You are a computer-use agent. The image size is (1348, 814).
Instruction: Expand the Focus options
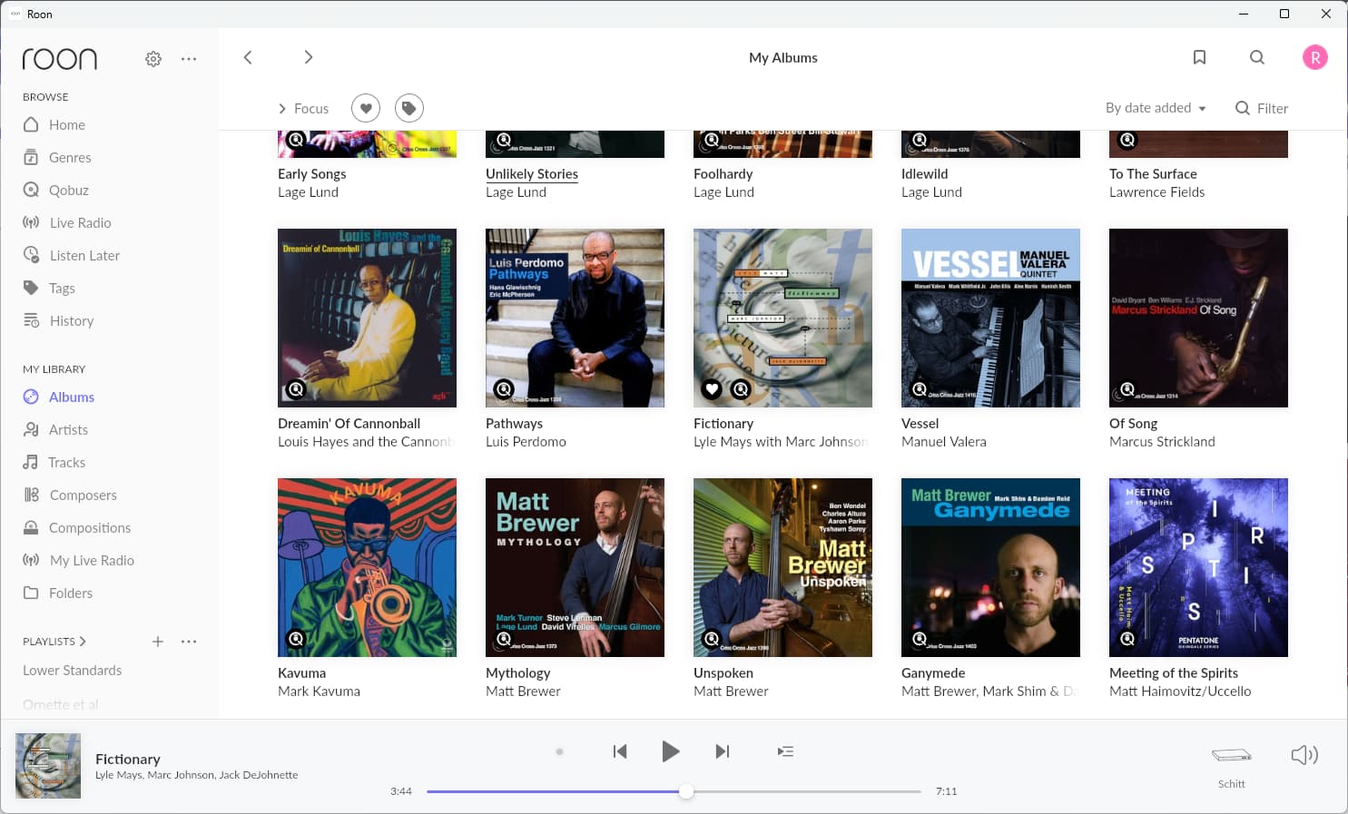coord(303,108)
